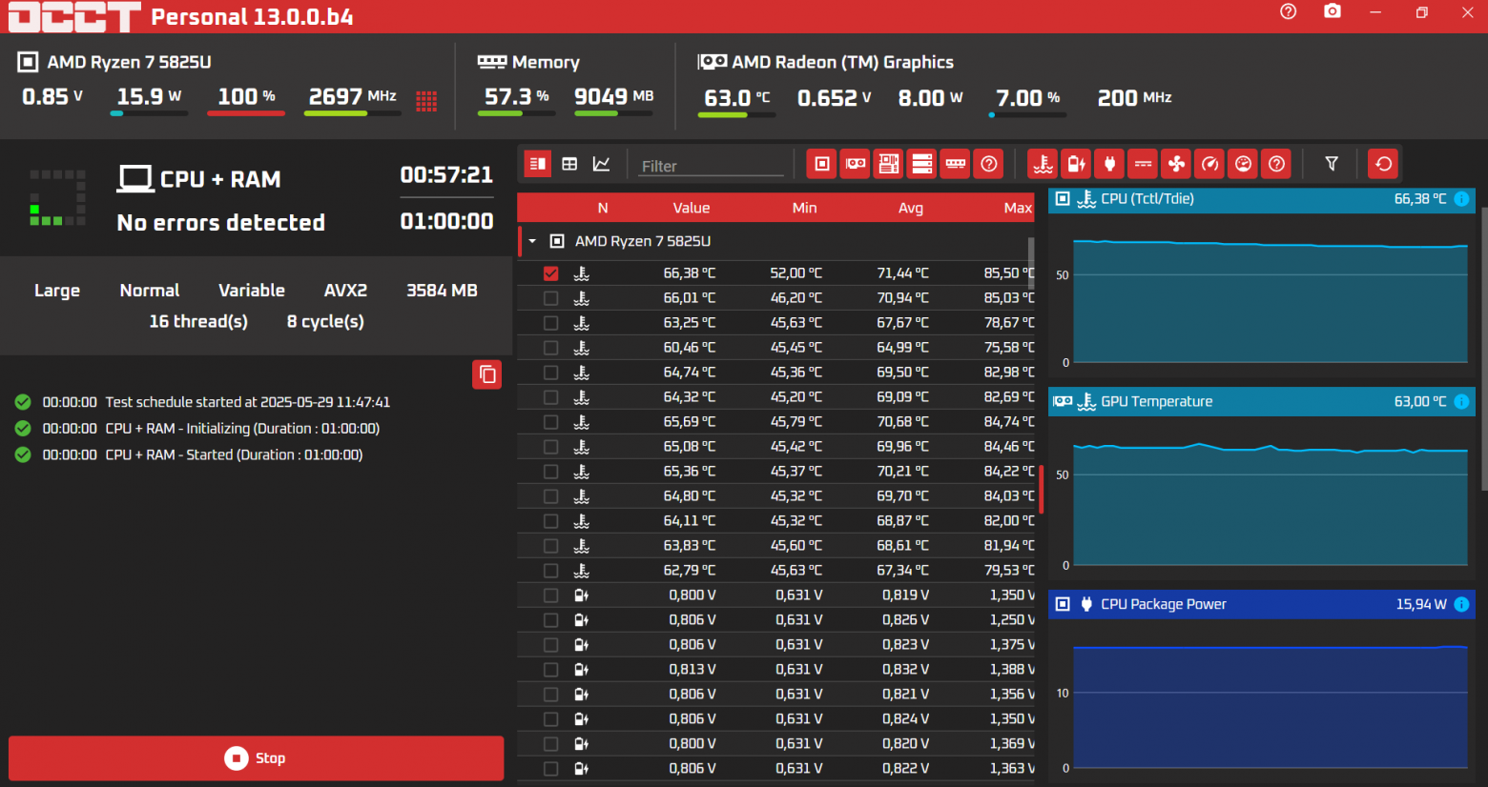Click the GPU temperature 63.0 °C bar
1488x787 pixels.
point(736,115)
